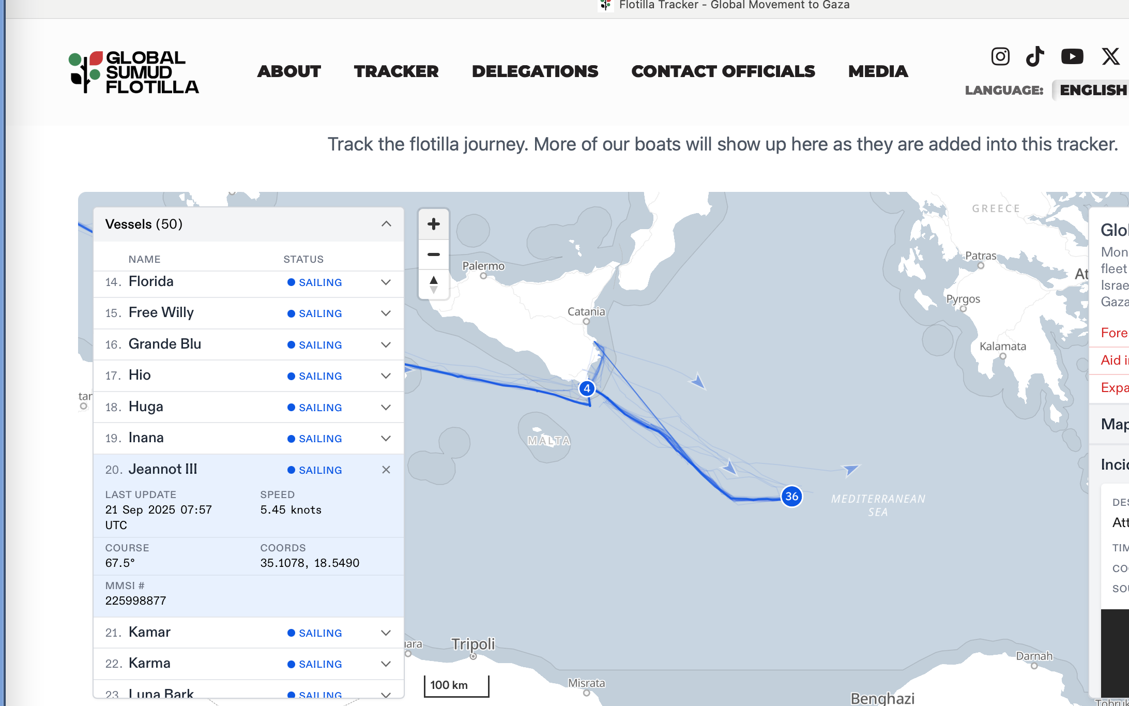Click the Global Sumud Flotilla logo
1129x706 pixels.
134,72
